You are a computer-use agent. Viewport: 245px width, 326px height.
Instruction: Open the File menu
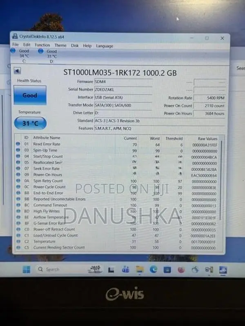pos(16,44)
